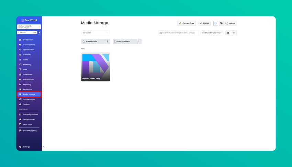Screen dimensions: 292x167
Task: Select the LogoIcon_FinalV2_7.png thumbnail
Action: tap(96, 67)
